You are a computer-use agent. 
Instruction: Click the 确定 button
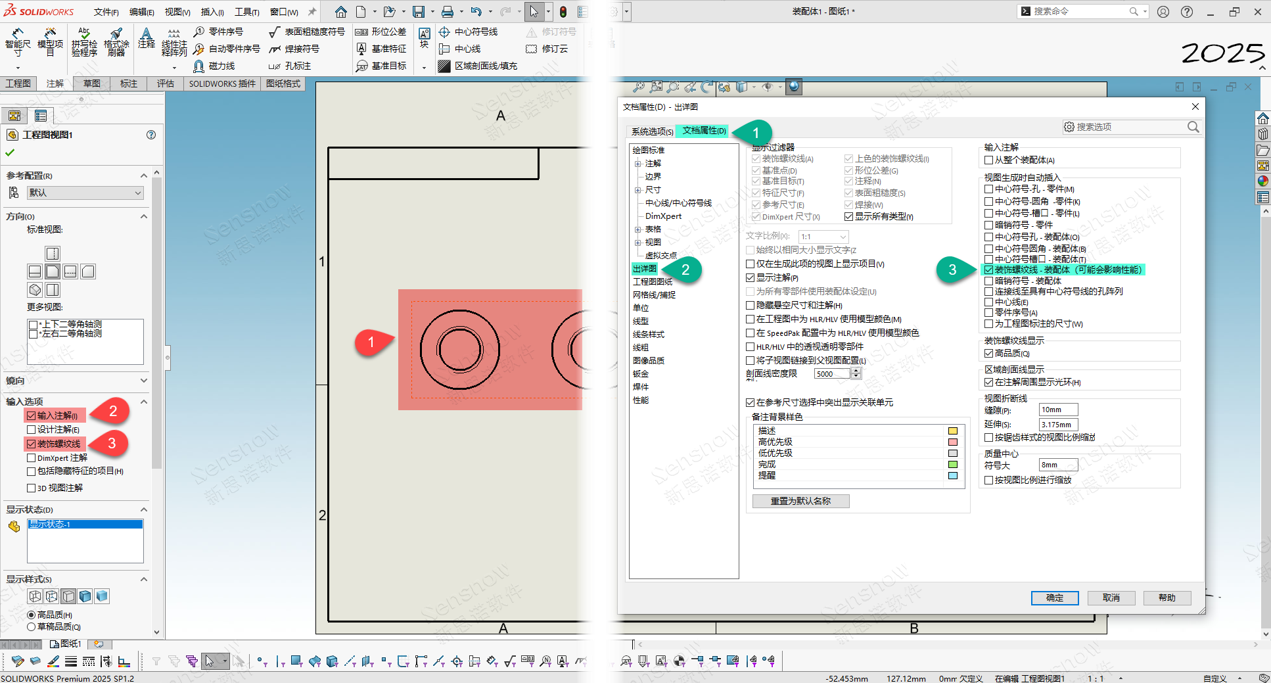pyautogui.click(x=1054, y=598)
